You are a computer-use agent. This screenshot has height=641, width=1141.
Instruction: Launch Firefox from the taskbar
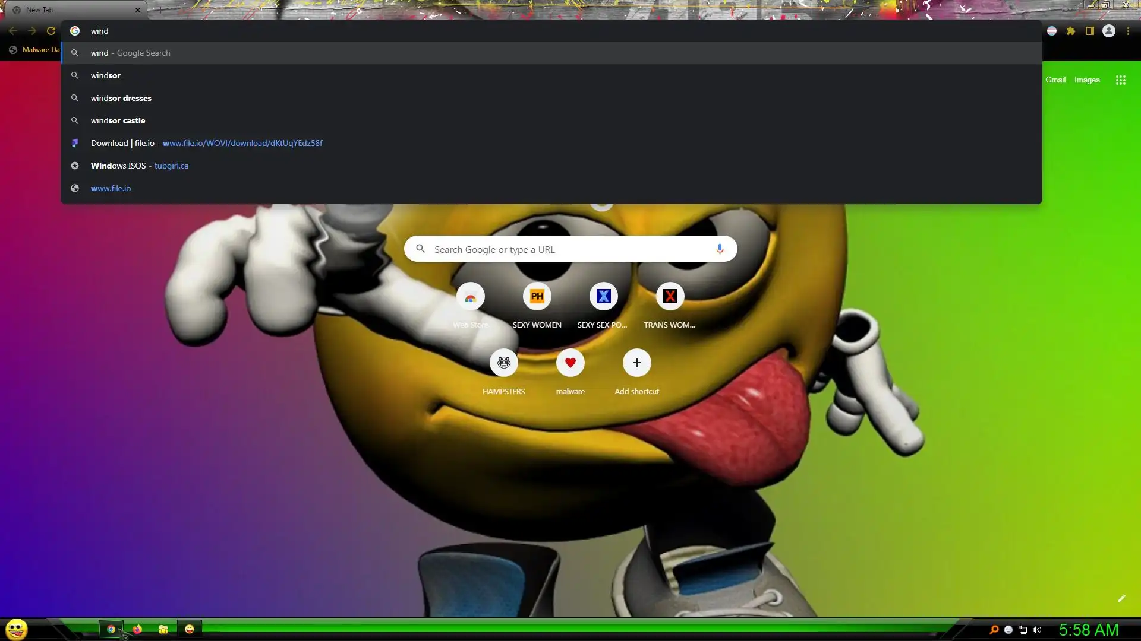137,629
